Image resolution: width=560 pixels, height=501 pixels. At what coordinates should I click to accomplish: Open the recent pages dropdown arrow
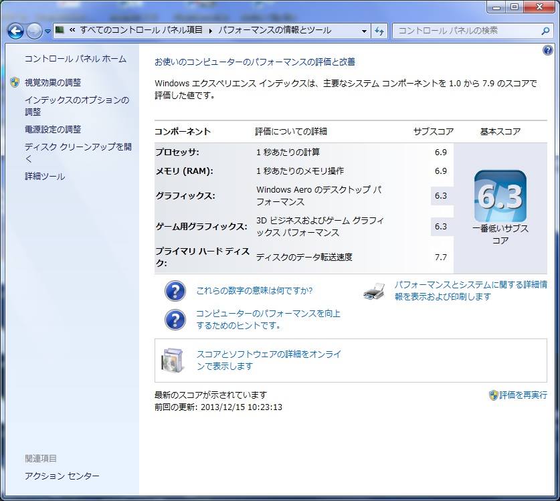tap(48, 31)
